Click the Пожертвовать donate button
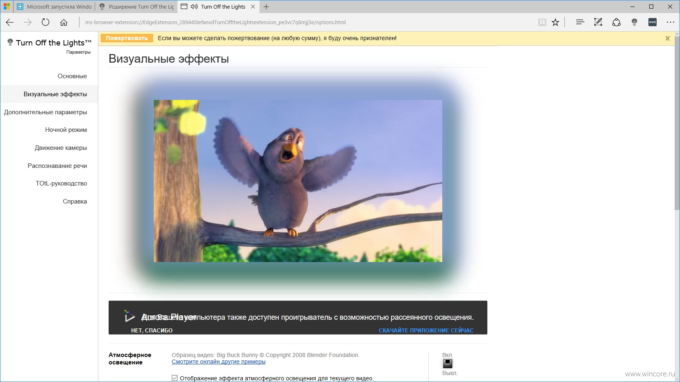This screenshot has width=680, height=382. pyautogui.click(x=127, y=38)
